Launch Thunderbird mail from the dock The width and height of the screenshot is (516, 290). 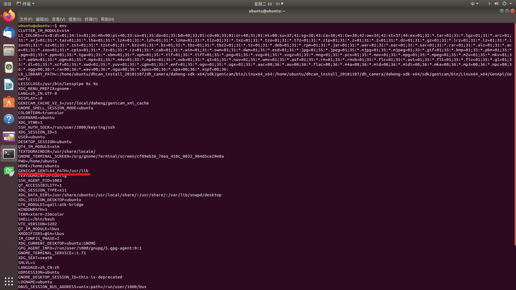(9, 33)
